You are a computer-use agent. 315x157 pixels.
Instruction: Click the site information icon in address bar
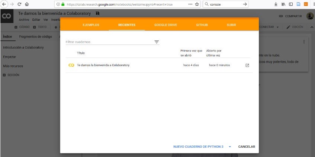(58, 4)
